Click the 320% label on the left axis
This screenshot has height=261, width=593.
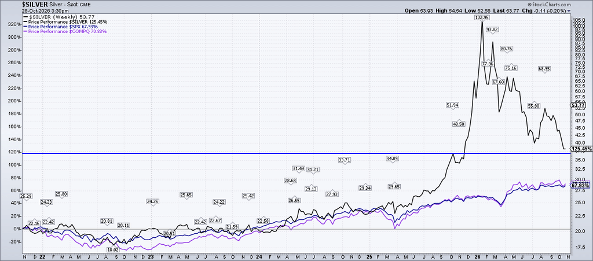click(x=13, y=24)
